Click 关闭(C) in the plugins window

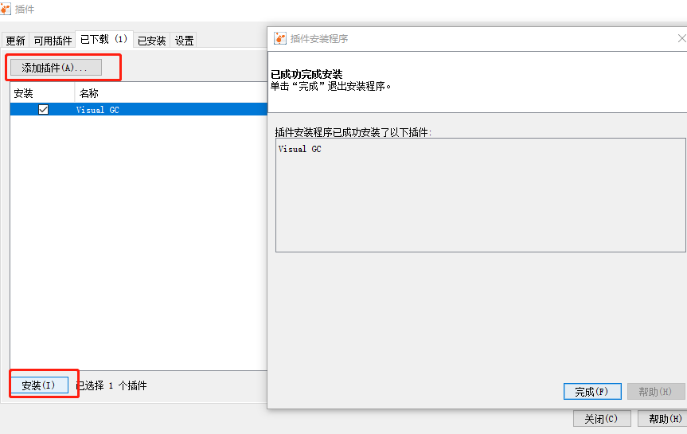(602, 419)
